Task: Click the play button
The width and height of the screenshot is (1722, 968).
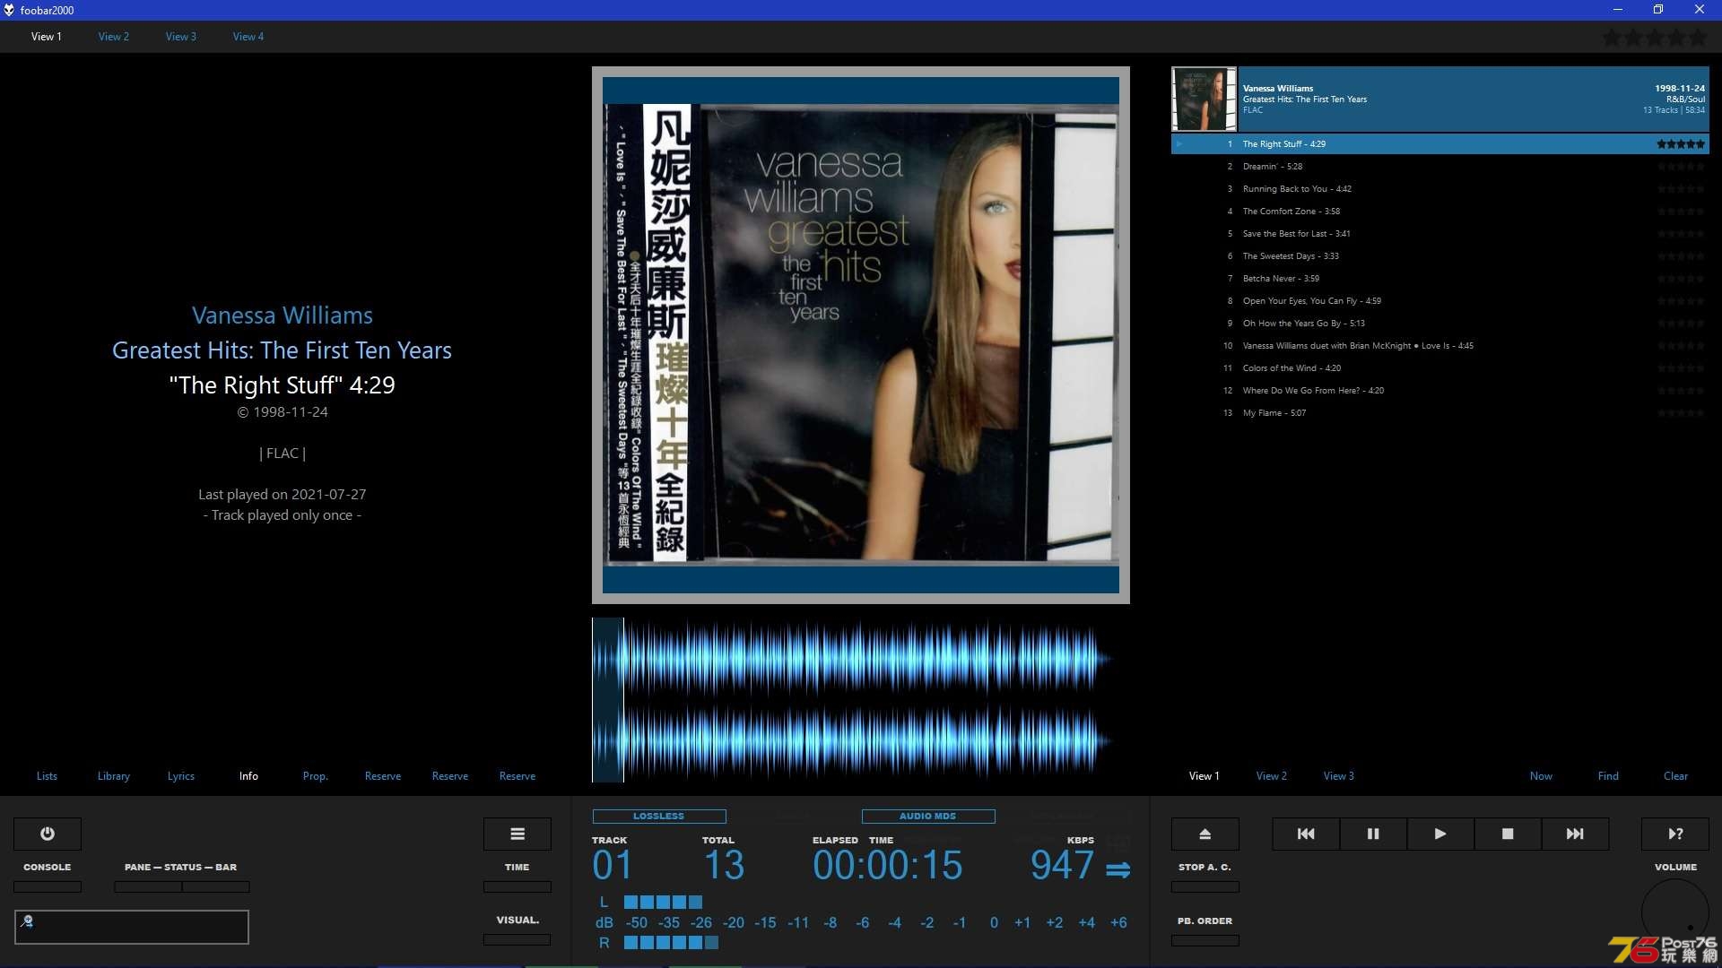Action: 1440,834
